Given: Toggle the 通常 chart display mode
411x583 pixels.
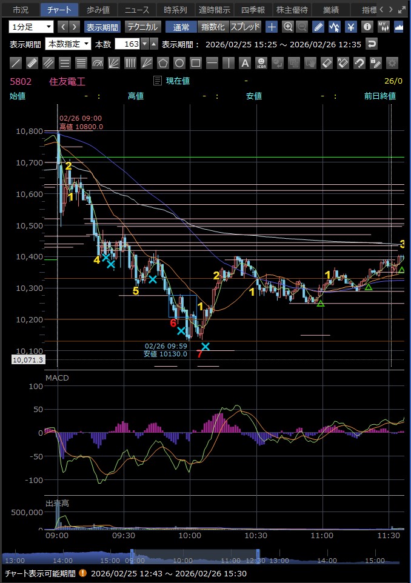Looking at the screenshot, I should click(x=181, y=27).
